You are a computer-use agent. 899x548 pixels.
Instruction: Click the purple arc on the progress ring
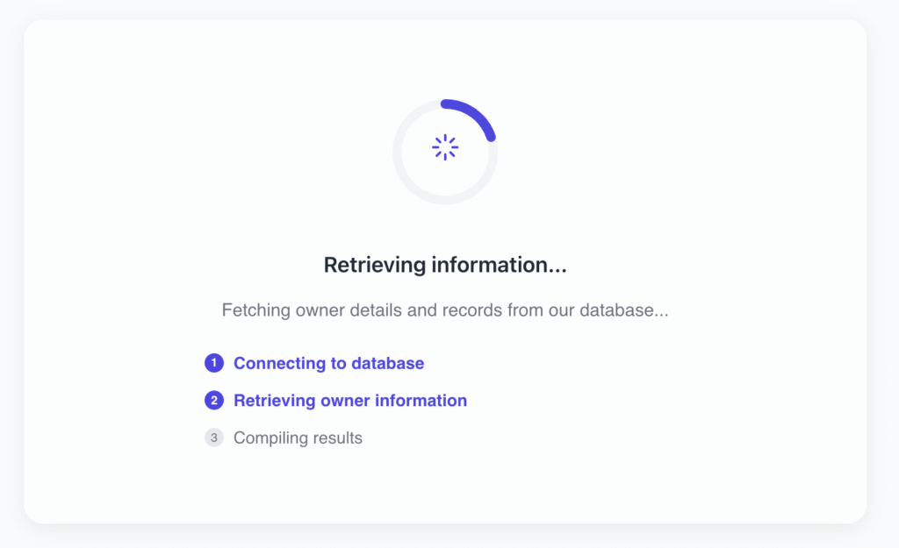click(x=475, y=112)
